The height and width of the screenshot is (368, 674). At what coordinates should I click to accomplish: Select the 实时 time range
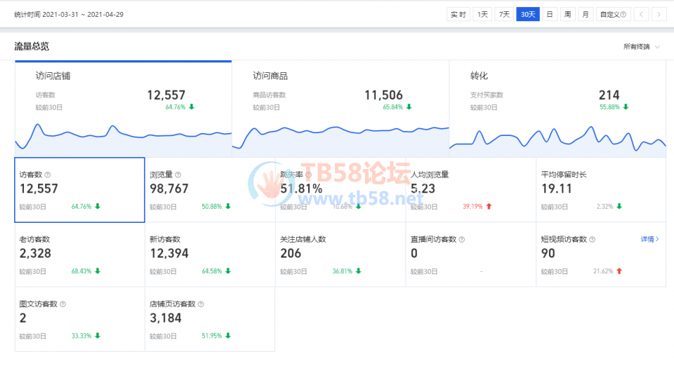click(458, 14)
